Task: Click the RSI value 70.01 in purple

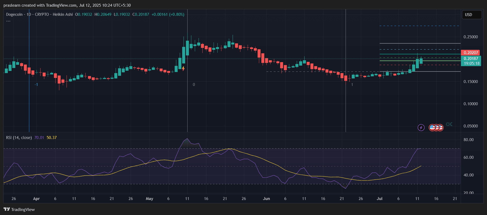Action: point(39,138)
